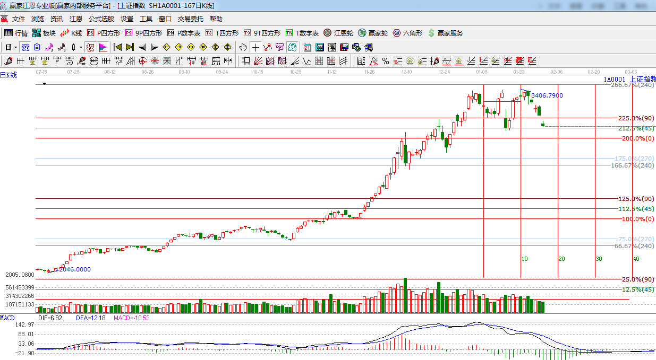Click the percent symbol drawing tool

[385, 60]
